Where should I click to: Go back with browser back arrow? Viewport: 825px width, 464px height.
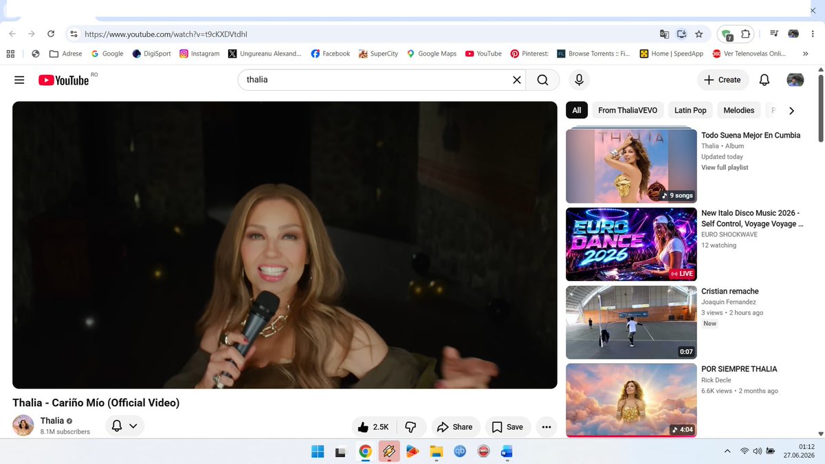tap(12, 34)
